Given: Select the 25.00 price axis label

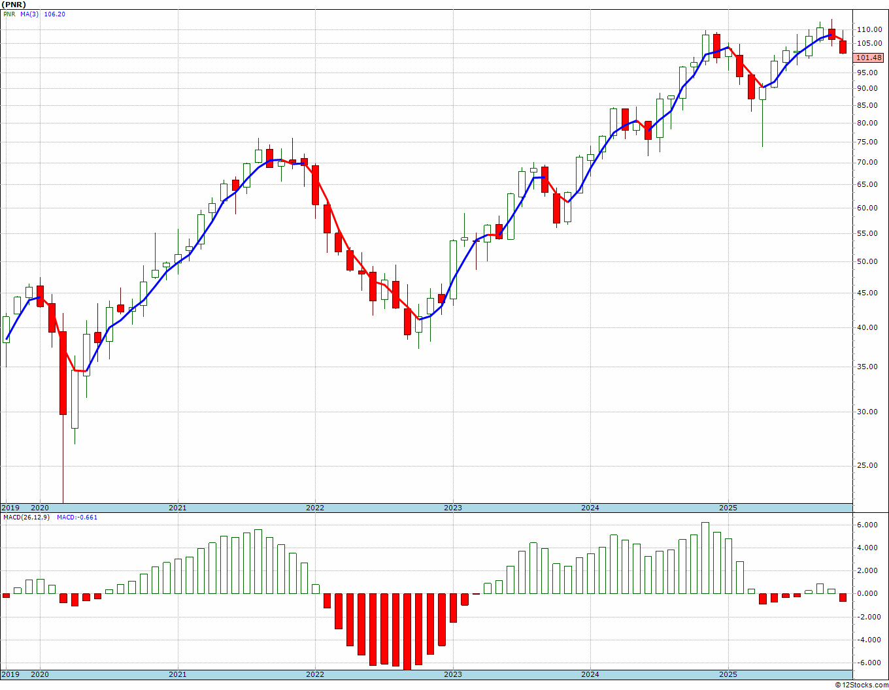Looking at the screenshot, I should tap(867, 466).
